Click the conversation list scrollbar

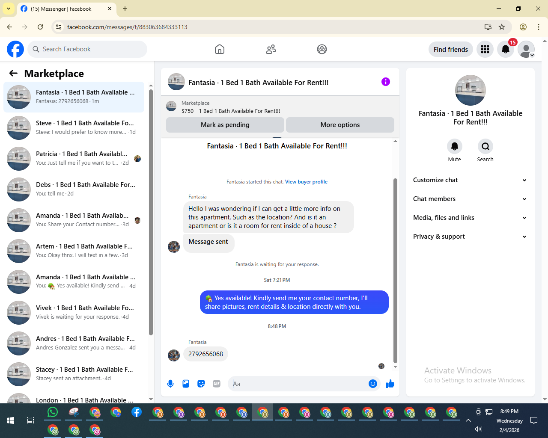(x=151, y=212)
